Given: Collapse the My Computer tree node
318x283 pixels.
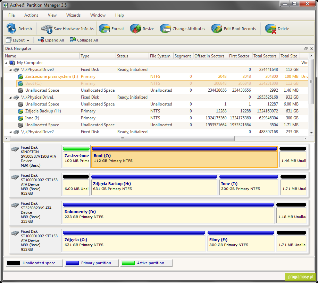Looking at the screenshot, I should [6, 63].
